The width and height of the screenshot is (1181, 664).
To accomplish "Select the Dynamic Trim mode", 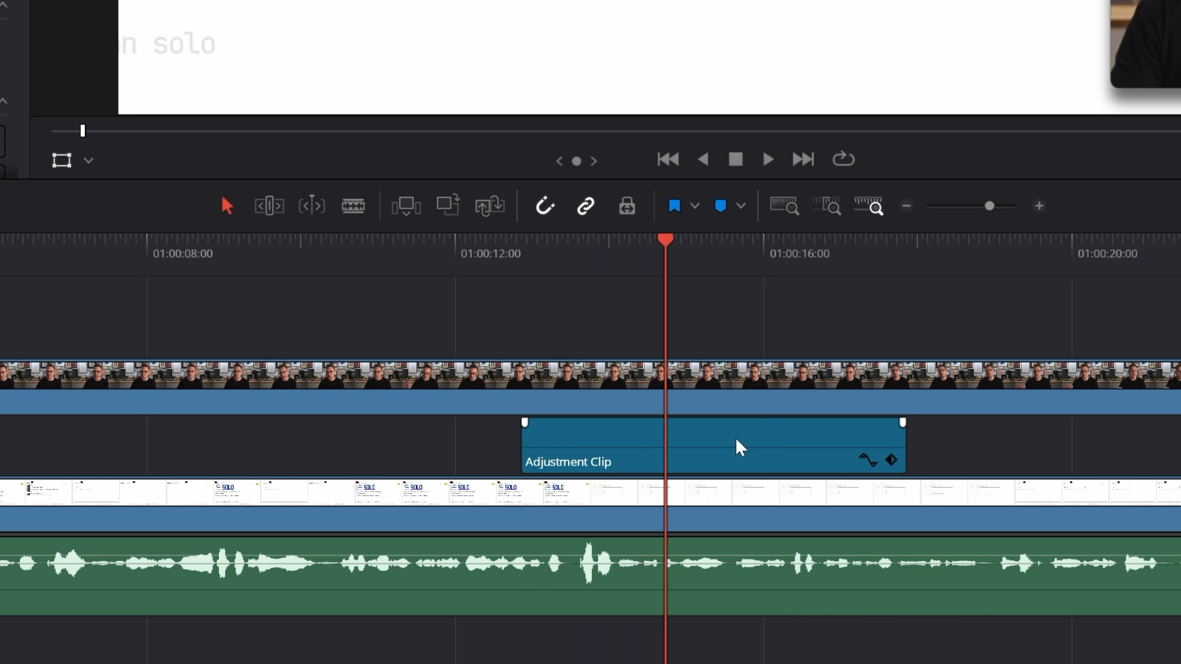I will coord(311,206).
